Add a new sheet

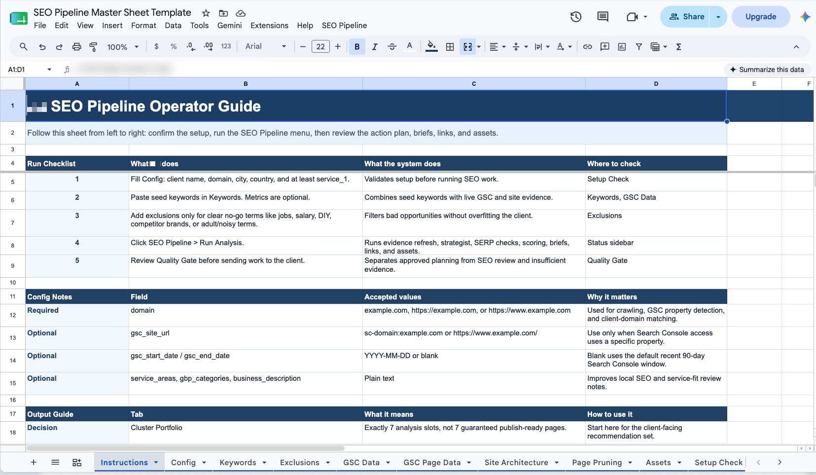(x=34, y=462)
